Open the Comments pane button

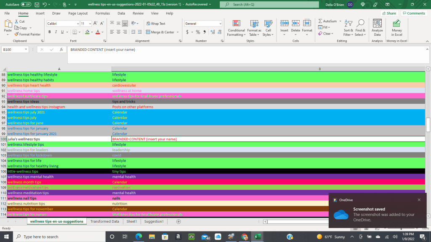click(413, 13)
